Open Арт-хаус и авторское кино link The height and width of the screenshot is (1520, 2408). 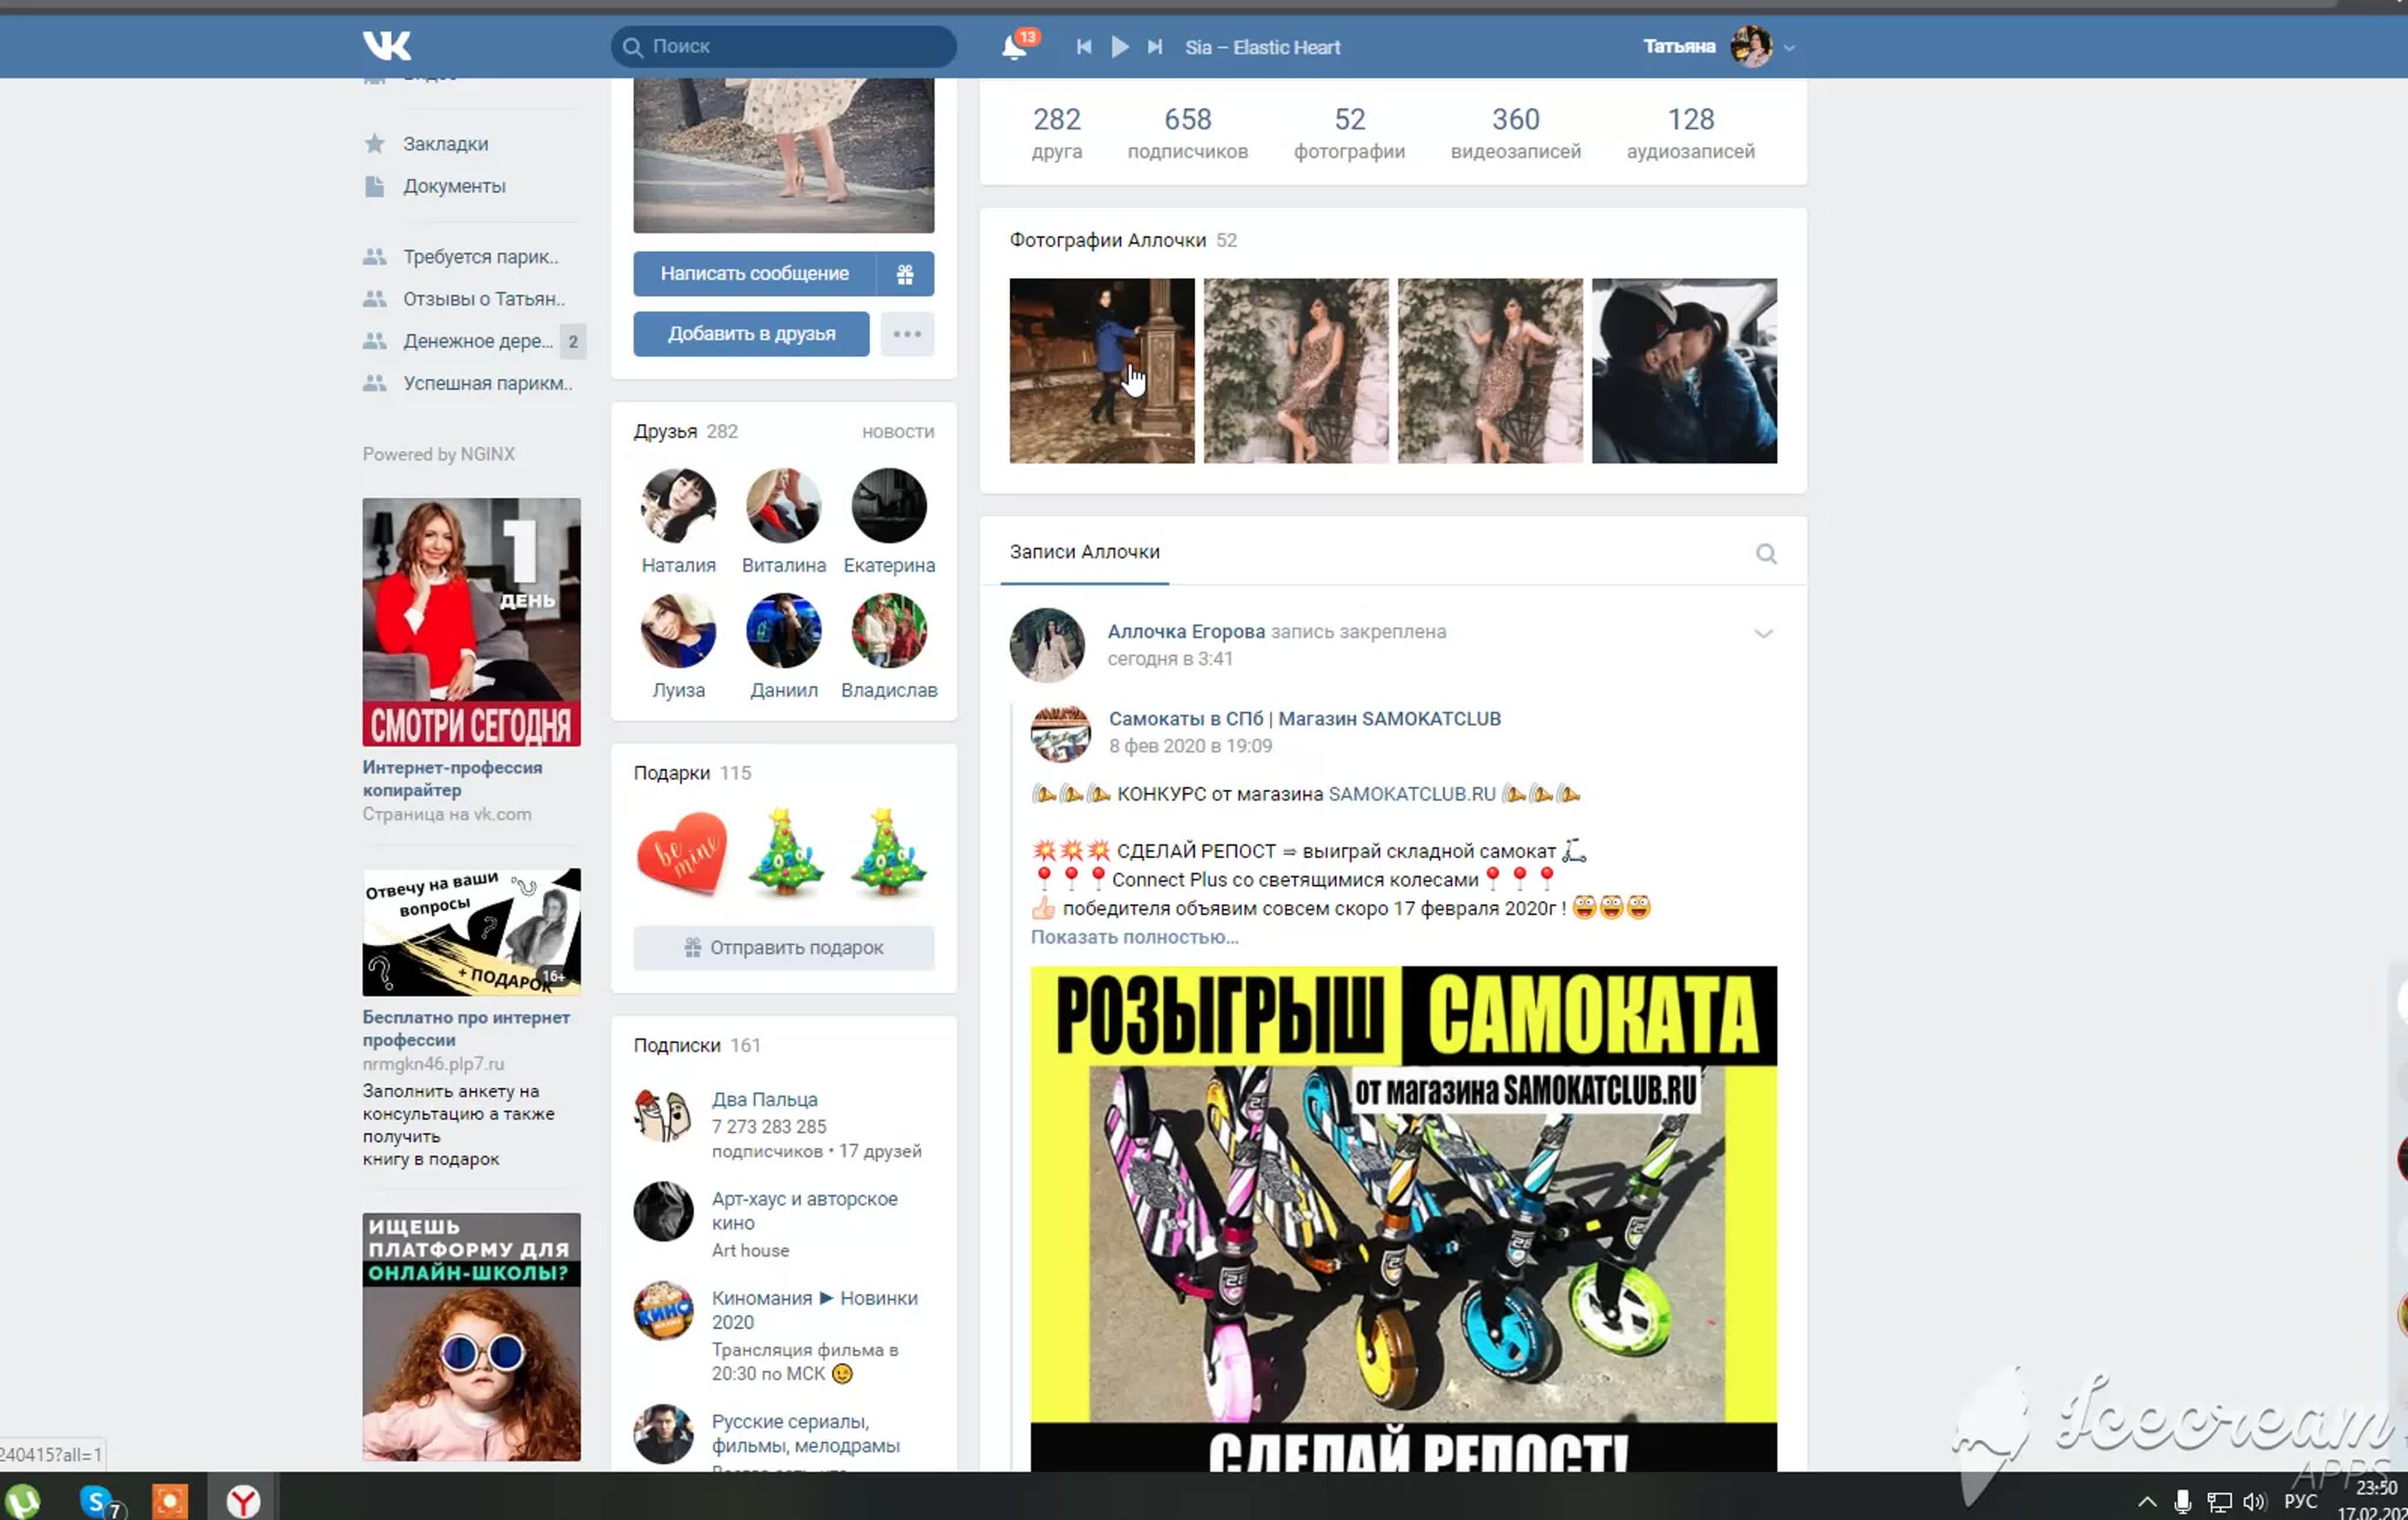tap(804, 1210)
